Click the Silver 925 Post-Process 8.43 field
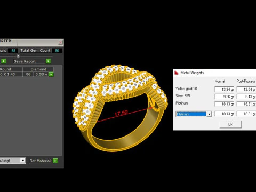 (x=246, y=97)
